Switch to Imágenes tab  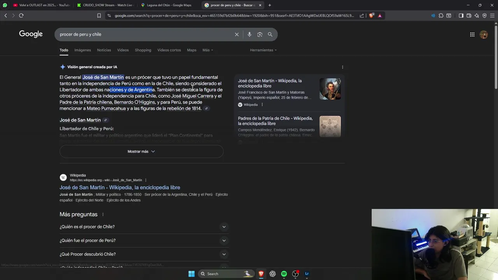point(82,50)
